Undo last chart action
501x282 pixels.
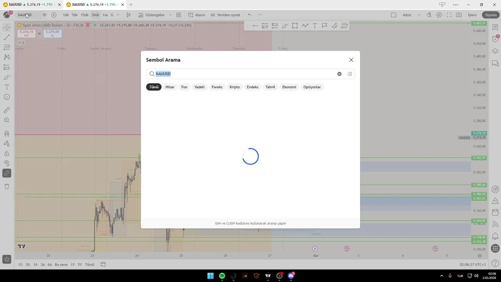pyautogui.click(x=250, y=15)
